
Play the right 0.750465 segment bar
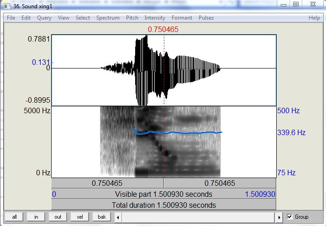tap(220, 183)
